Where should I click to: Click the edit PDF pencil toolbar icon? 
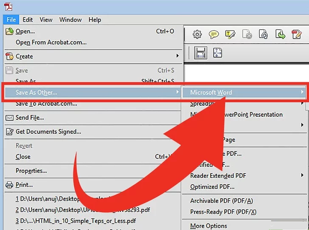pyautogui.click(x=297, y=34)
